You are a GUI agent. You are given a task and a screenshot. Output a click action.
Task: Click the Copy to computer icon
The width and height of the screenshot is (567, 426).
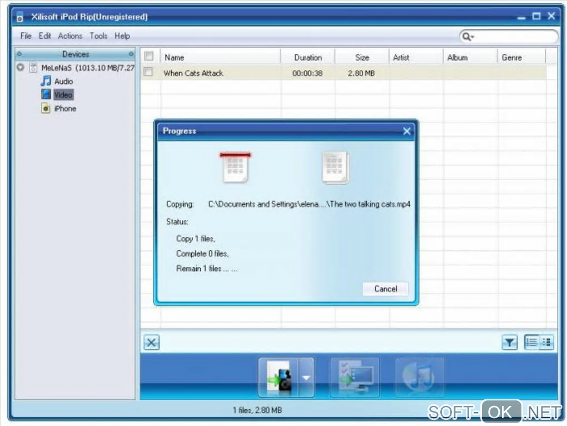point(355,378)
